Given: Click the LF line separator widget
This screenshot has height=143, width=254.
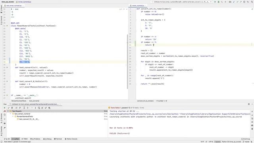Looking at the screenshot, I should (206, 142).
